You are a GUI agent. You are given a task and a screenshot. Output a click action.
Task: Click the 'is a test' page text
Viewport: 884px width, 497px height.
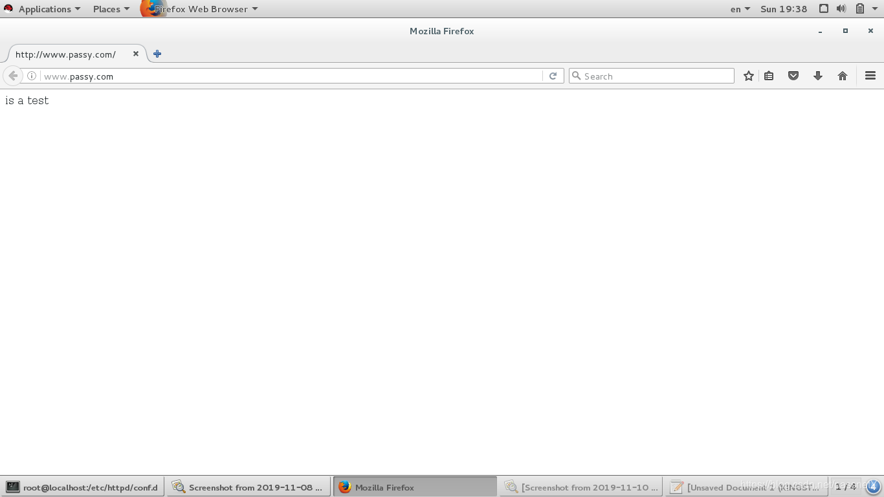tap(27, 100)
